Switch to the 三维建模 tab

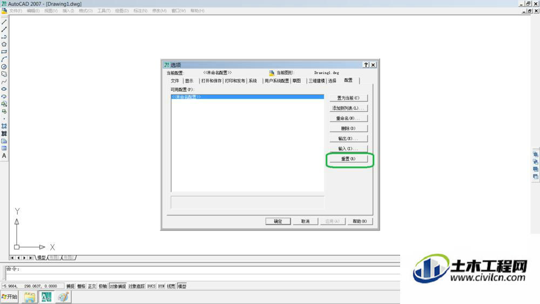point(316,81)
